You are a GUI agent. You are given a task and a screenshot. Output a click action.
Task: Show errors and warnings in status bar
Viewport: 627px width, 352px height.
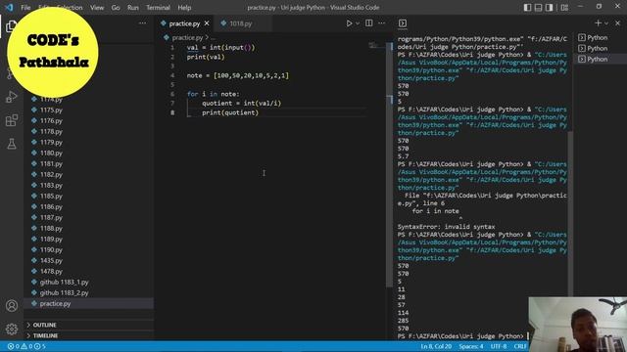[26, 346]
